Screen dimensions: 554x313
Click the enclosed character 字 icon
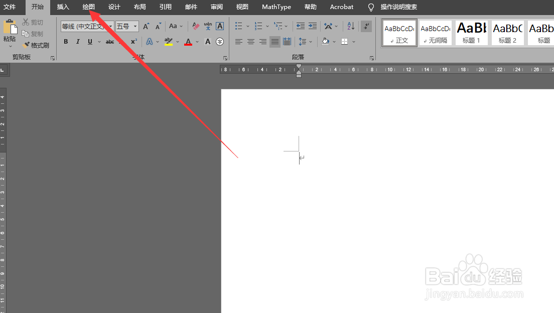coord(220,42)
